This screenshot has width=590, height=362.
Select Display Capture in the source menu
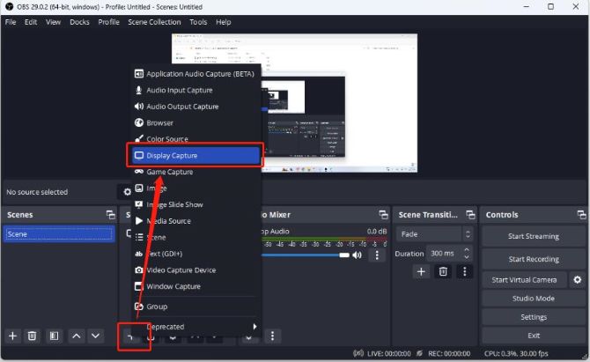click(x=195, y=155)
